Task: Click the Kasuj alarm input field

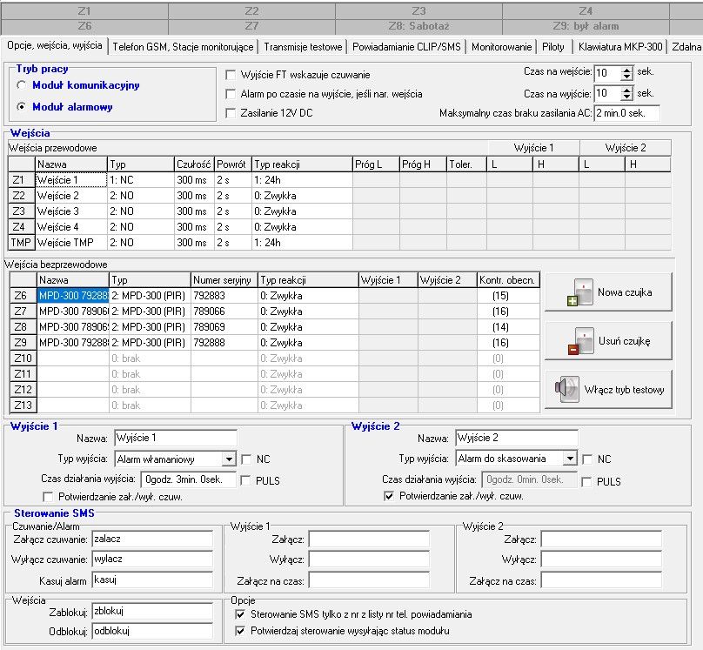Action: tap(152, 580)
